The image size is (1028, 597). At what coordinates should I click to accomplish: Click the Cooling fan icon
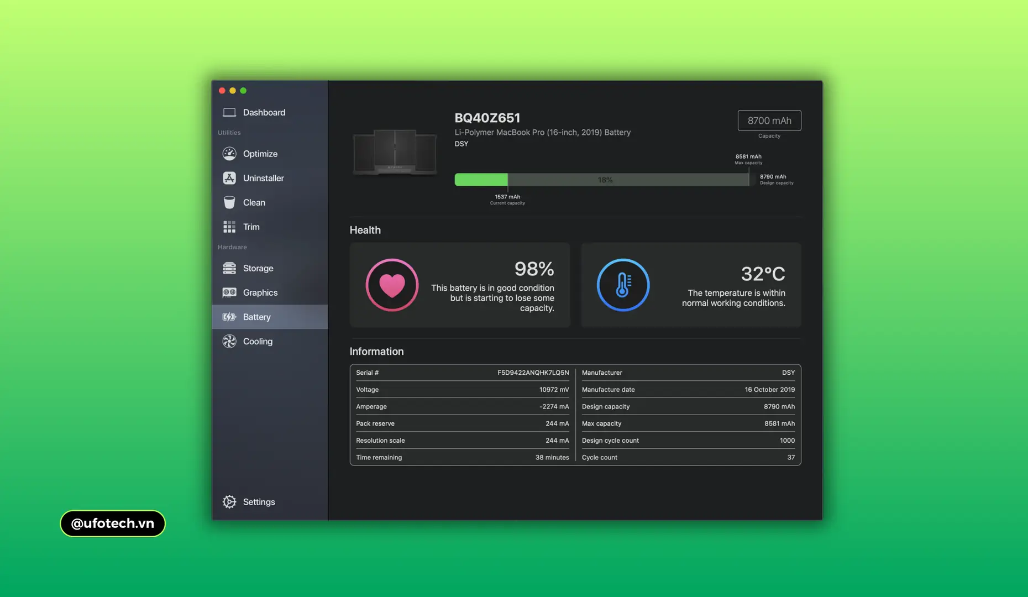(229, 341)
